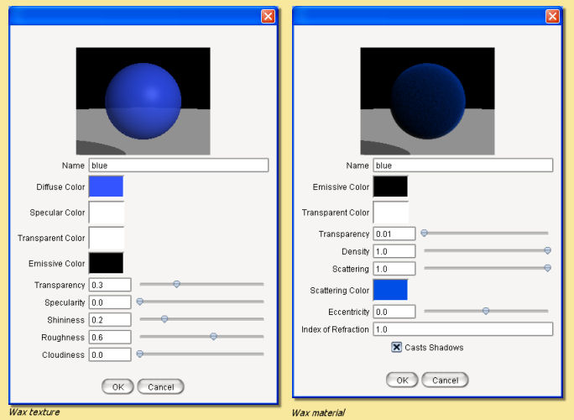This screenshot has height=420, width=574.
Task: Click the Cloudiness value field
Action: [x=110, y=354]
